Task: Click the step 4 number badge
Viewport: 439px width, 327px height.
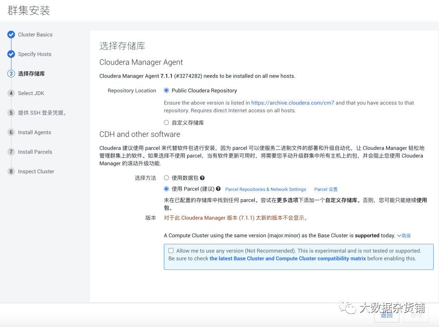Action: 11,93
